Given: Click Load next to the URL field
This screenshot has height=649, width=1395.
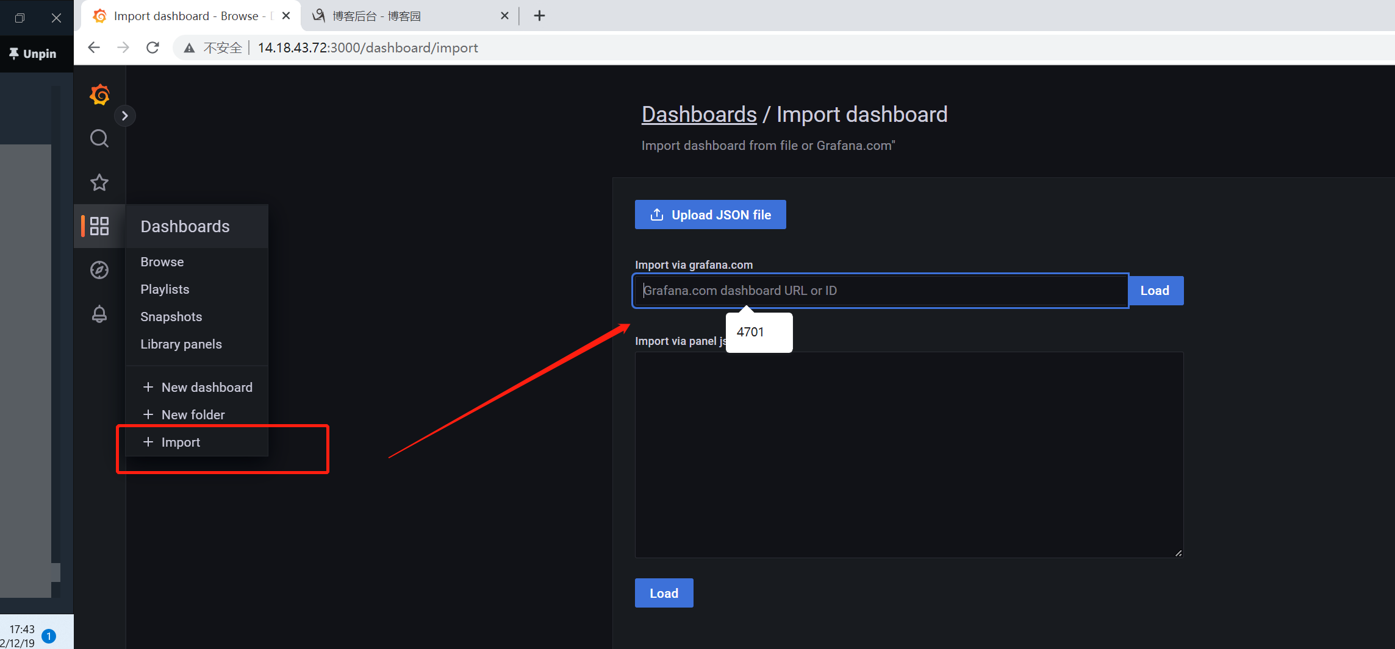Looking at the screenshot, I should pos(1155,291).
